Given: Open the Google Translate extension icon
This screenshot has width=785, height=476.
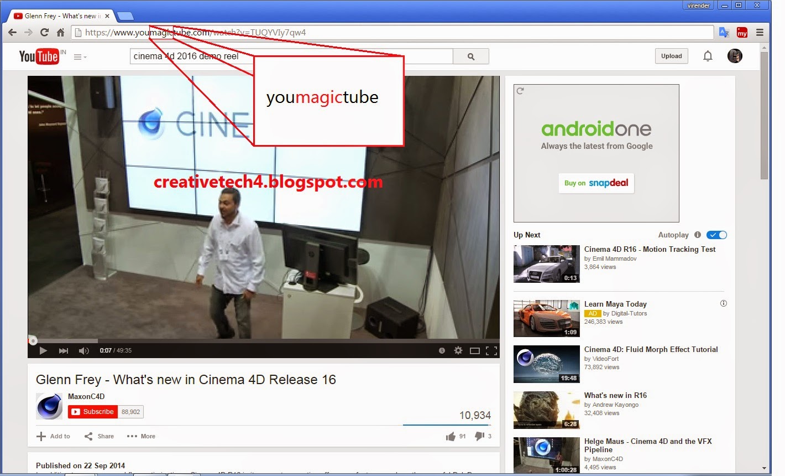Looking at the screenshot, I should tap(724, 33).
